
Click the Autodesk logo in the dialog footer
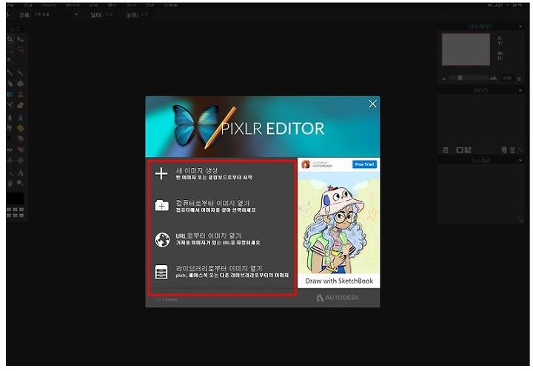(338, 298)
